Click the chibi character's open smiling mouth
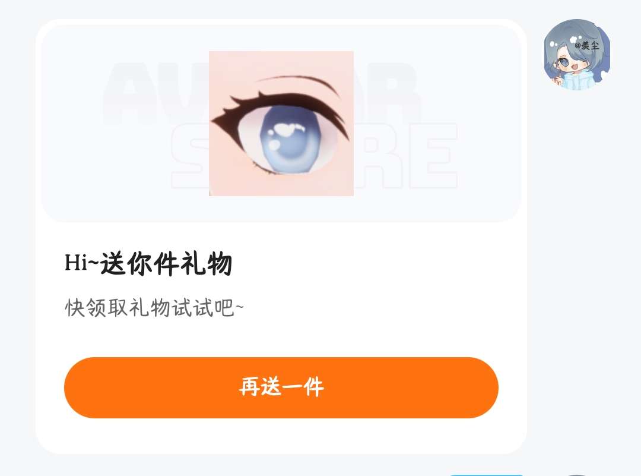The width and height of the screenshot is (641, 476). click(x=575, y=67)
